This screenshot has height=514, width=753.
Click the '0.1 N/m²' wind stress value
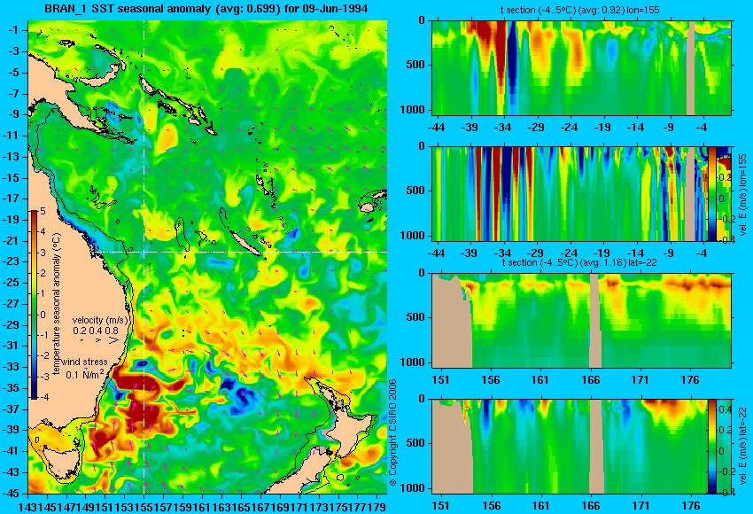85,374
